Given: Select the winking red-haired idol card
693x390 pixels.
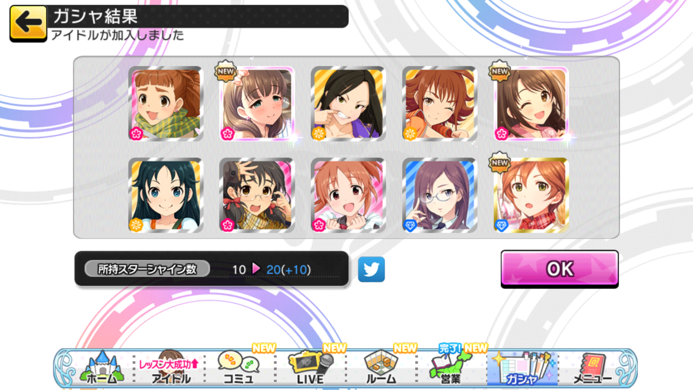Looking at the screenshot, I should click(440, 104).
